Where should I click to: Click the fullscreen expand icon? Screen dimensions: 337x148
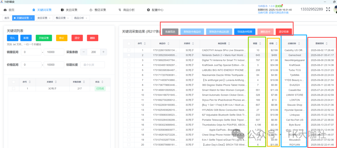[328, 9]
